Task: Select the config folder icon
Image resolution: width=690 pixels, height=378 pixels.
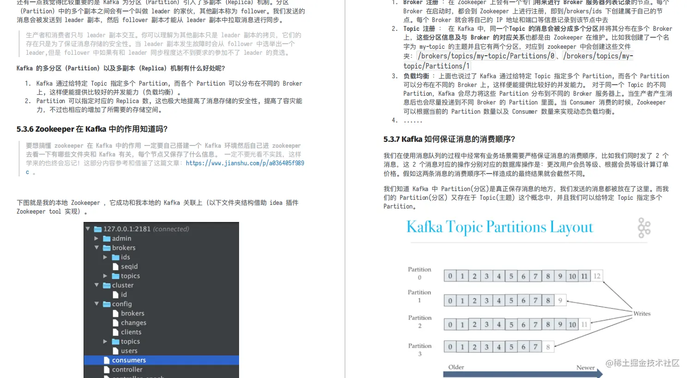Action: point(107,304)
